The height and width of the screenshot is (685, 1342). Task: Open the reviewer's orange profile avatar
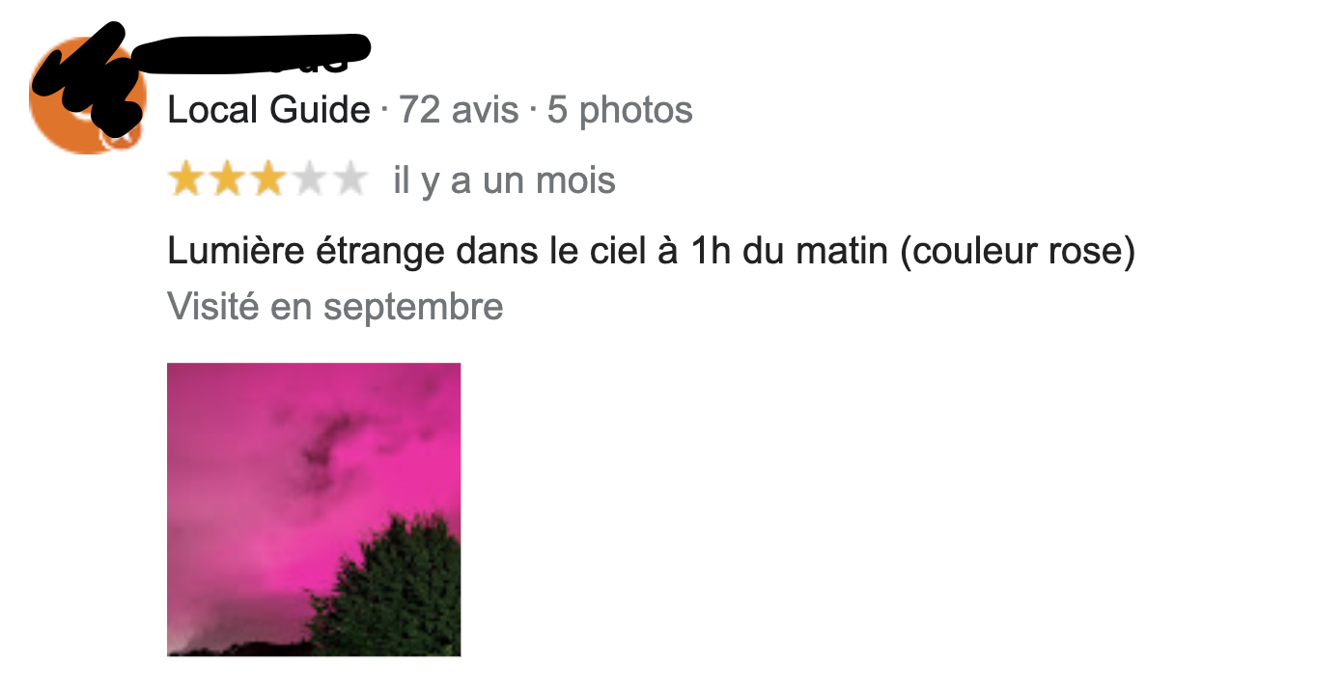point(87,95)
